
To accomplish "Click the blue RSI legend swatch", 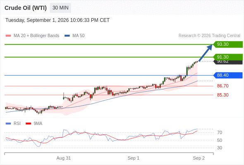I will point(8,124).
